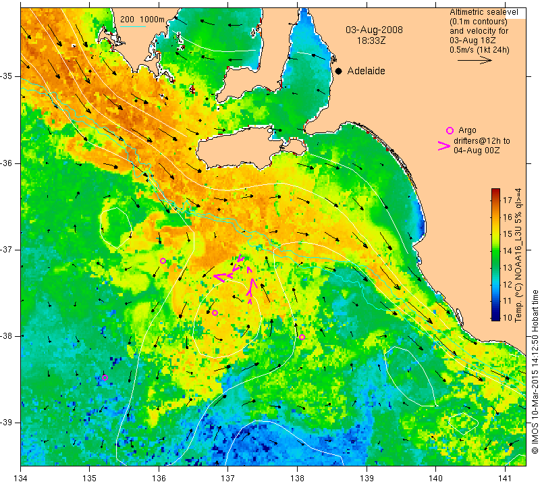Click the longitude axis label 137
Viewport: 540px width, 486px height.
[x=227, y=479]
